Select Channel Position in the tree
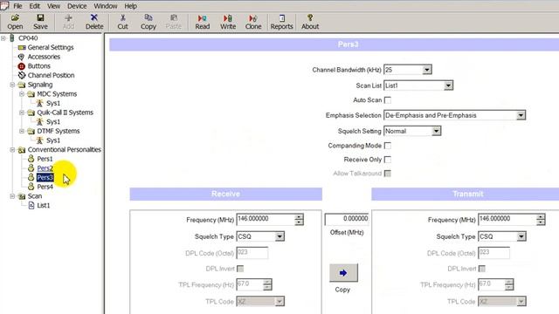The height and width of the screenshot is (314, 559). click(51, 75)
